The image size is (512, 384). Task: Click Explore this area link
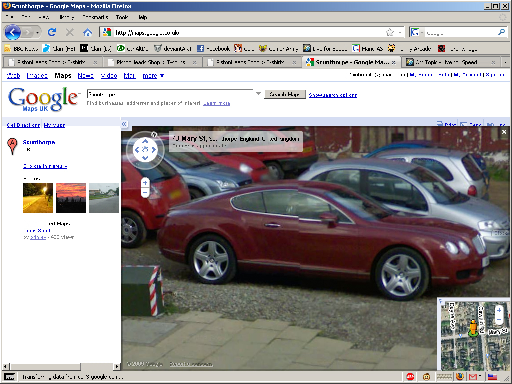tap(45, 166)
